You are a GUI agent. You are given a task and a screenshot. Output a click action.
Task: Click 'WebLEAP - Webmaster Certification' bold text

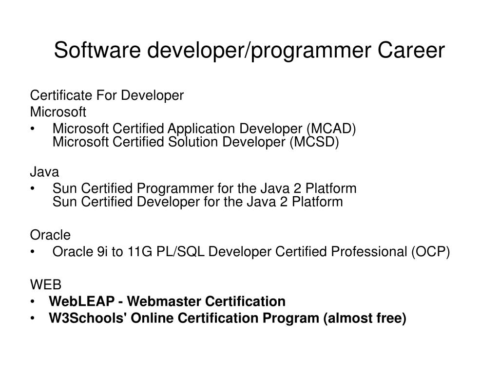167,301
